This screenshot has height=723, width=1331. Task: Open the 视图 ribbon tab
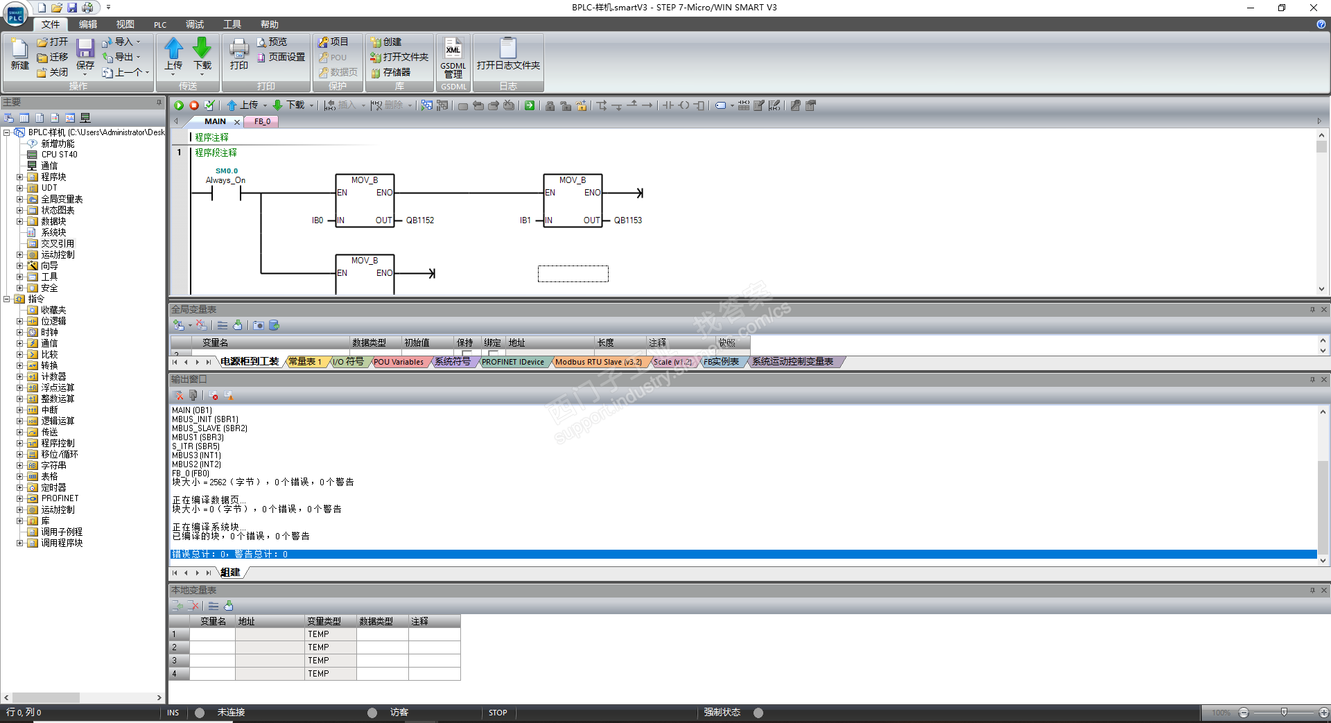(125, 24)
